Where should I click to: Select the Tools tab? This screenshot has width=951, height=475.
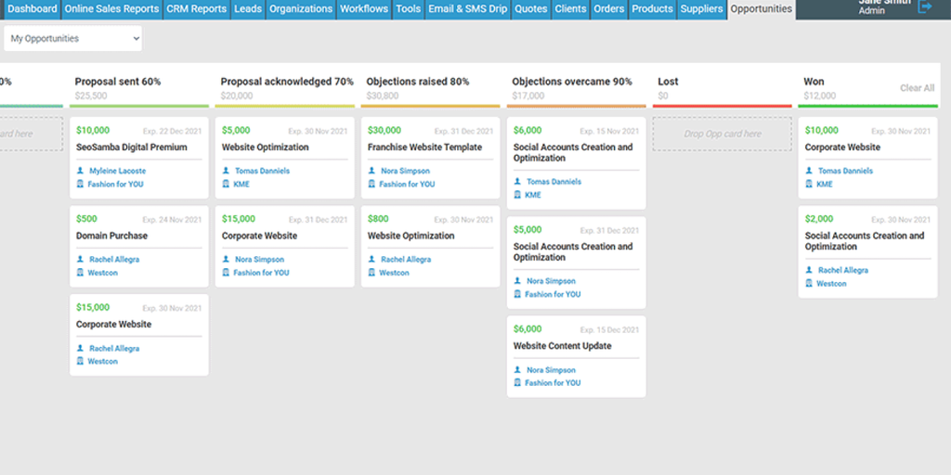(409, 9)
